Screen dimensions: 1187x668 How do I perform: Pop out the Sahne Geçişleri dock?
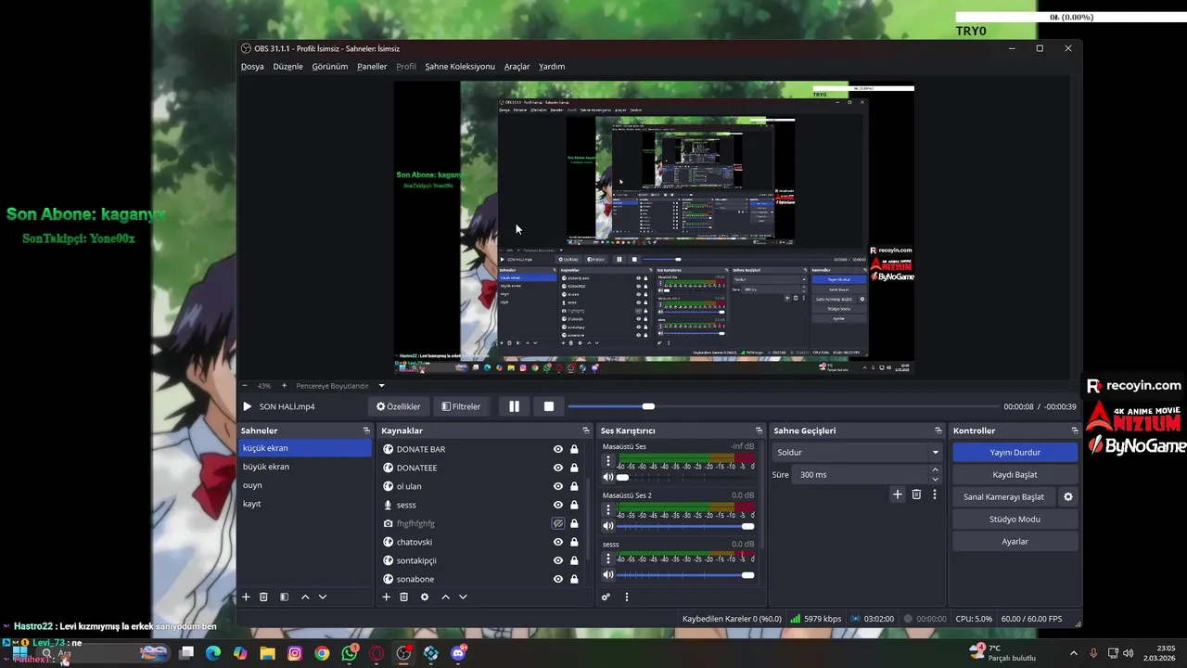938,430
